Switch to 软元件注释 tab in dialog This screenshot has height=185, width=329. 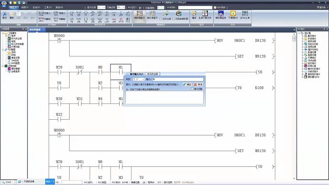[x=153, y=74]
